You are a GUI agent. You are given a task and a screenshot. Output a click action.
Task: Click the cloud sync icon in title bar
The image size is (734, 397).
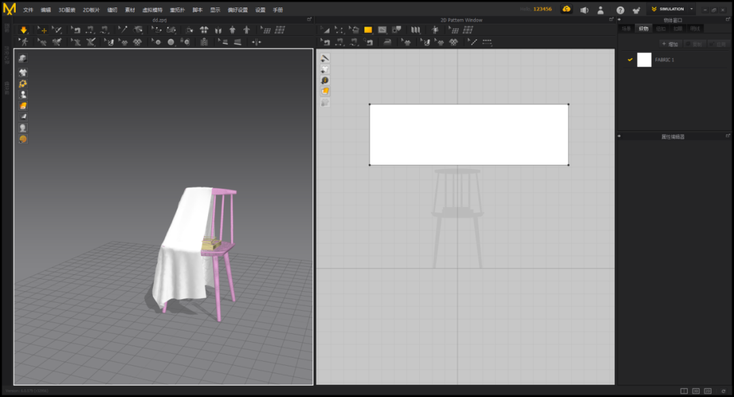[565, 10]
